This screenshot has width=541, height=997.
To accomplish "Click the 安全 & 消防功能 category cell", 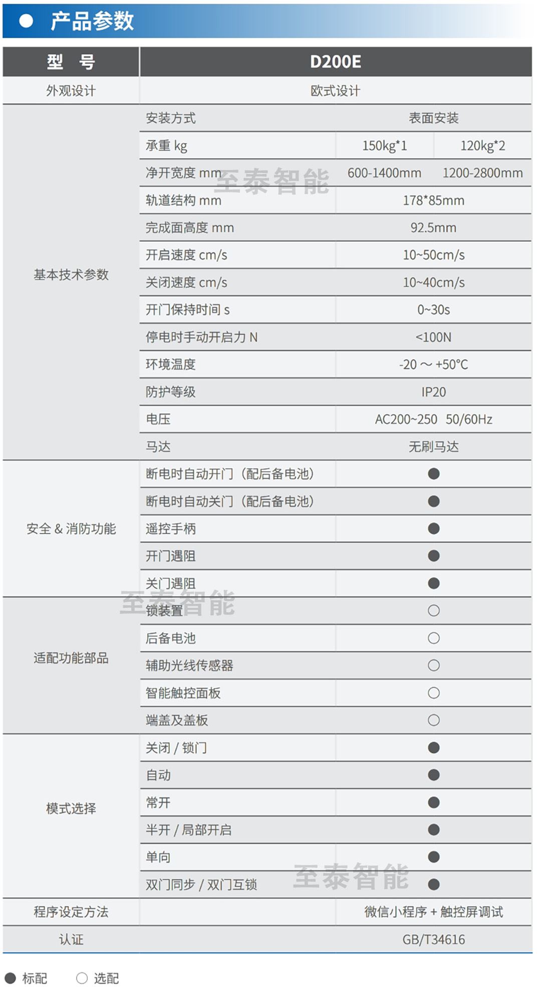I will coord(71,529).
